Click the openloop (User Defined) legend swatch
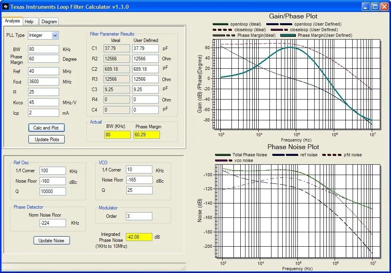This screenshot has height=273, width=391. 279,24
